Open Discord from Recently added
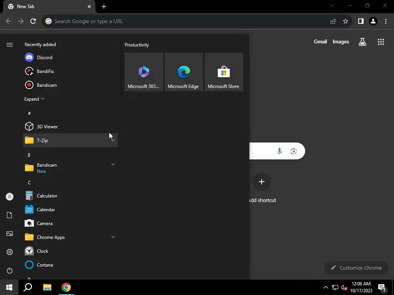 pyautogui.click(x=70, y=58)
